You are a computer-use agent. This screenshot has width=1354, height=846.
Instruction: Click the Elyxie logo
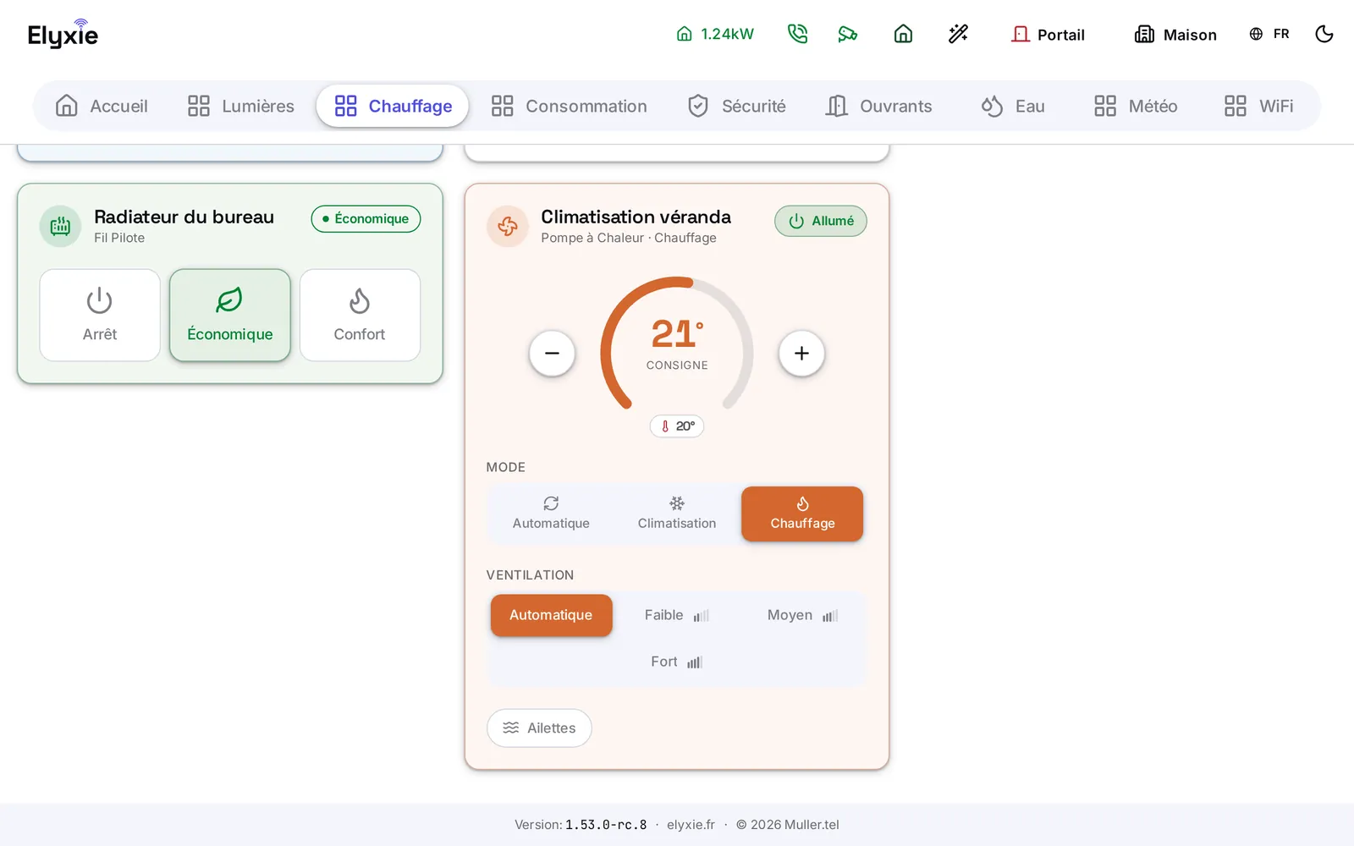63,34
